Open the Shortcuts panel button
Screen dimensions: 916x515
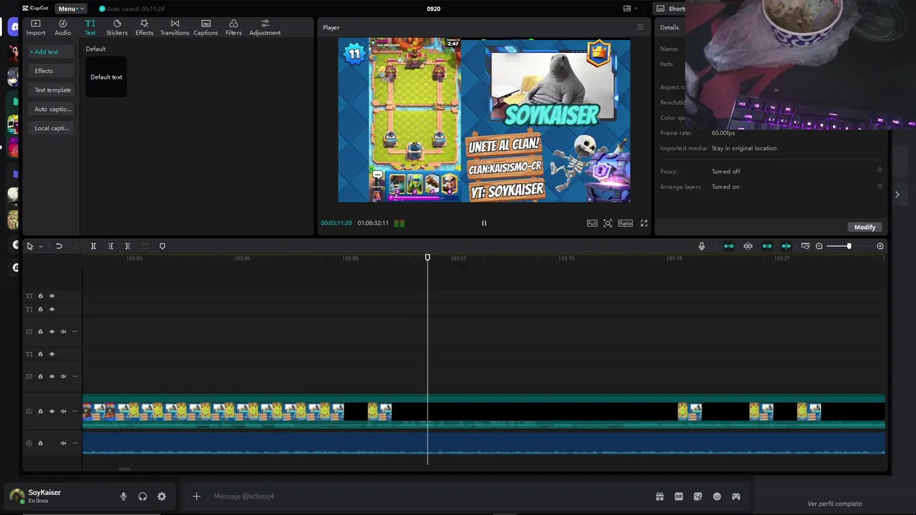(671, 9)
